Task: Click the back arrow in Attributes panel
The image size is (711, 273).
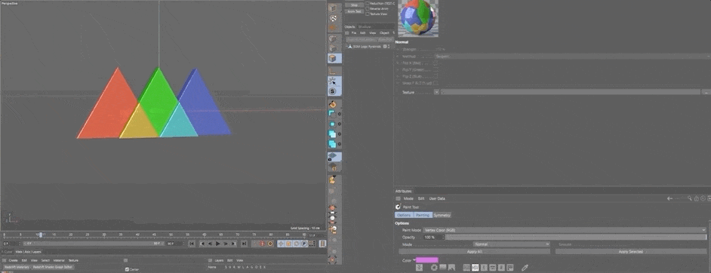Action: [x=669, y=198]
